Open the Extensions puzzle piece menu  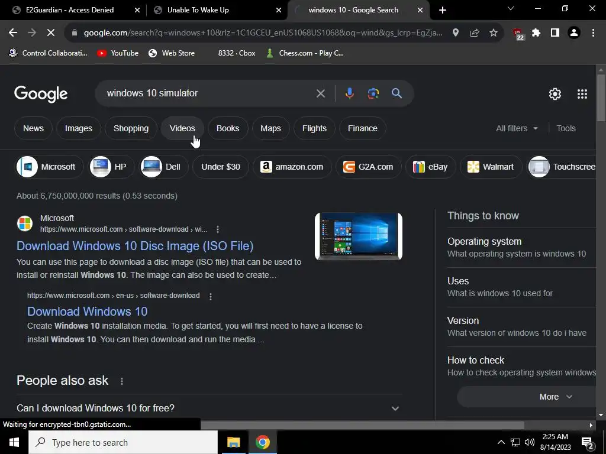(536, 33)
